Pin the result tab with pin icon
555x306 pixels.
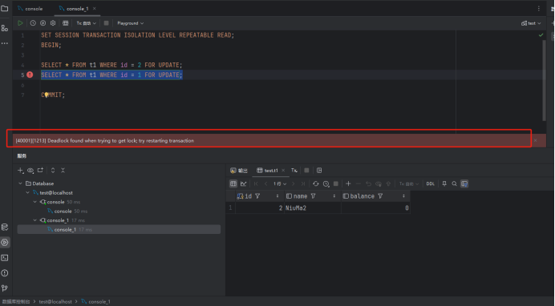(x=444, y=183)
